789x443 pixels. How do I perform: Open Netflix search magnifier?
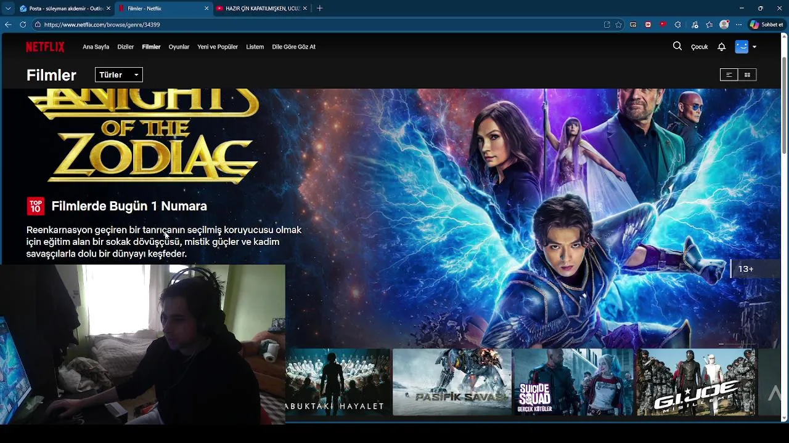tap(677, 46)
